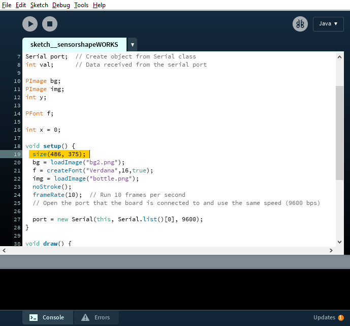350x326 pixels.
Task: Click the editor scroll-up arrow
Action: click(339, 57)
